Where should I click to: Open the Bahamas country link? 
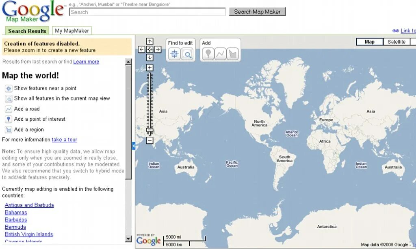coord(16,212)
